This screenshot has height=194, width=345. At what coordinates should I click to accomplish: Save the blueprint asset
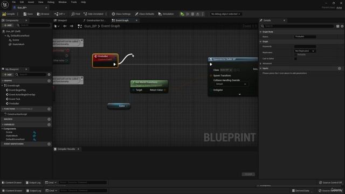coord(28,14)
